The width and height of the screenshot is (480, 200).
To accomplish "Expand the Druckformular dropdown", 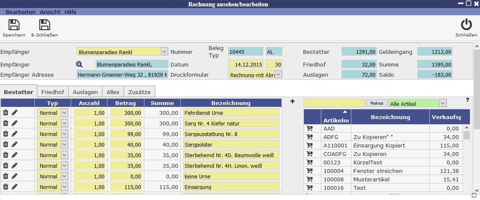I will pos(278,75).
